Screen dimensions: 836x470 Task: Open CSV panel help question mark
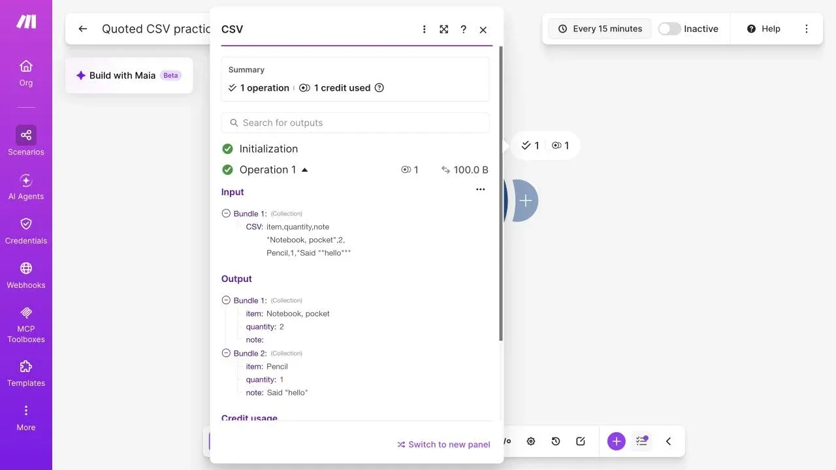(464, 29)
